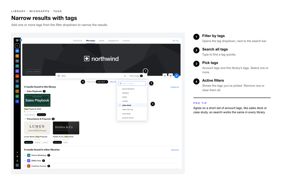Switch to the Assets tab

click(x=101, y=41)
